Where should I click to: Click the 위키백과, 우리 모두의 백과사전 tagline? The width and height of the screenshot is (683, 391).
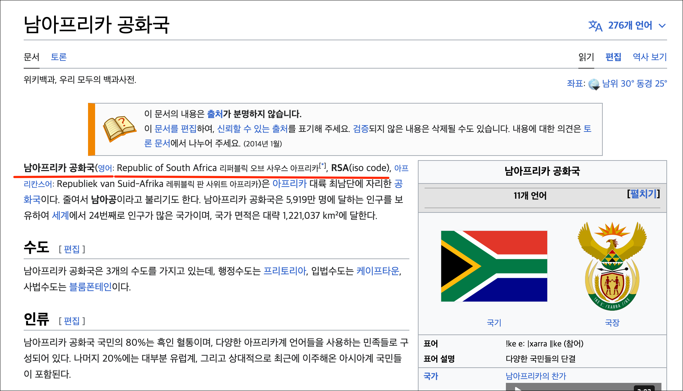[80, 80]
